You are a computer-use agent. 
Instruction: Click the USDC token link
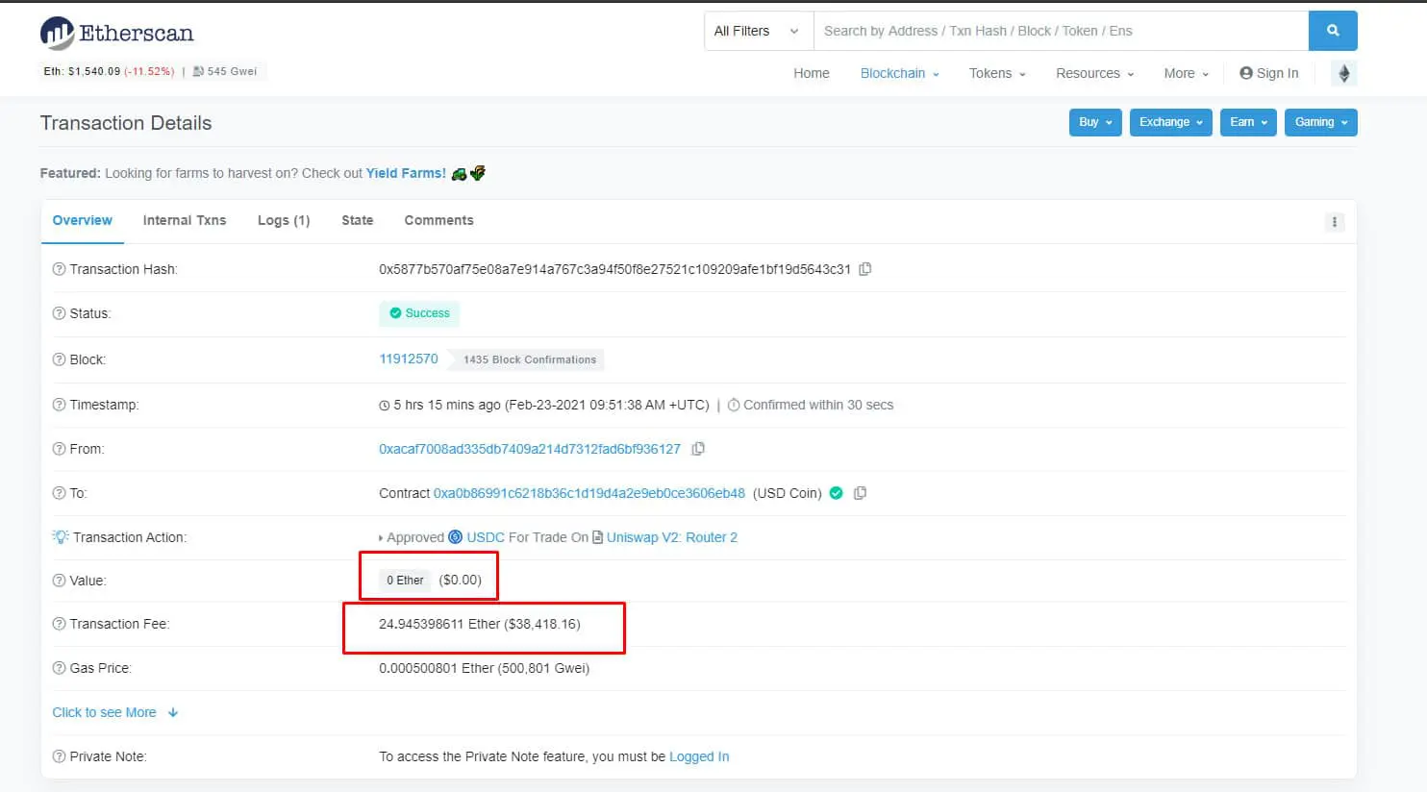click(x=486, y=537)
